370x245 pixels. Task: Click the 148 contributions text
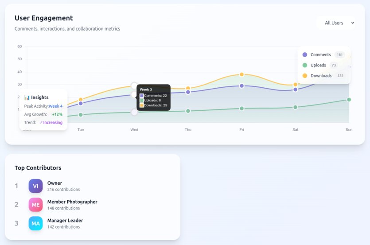(x=63, y=208)
